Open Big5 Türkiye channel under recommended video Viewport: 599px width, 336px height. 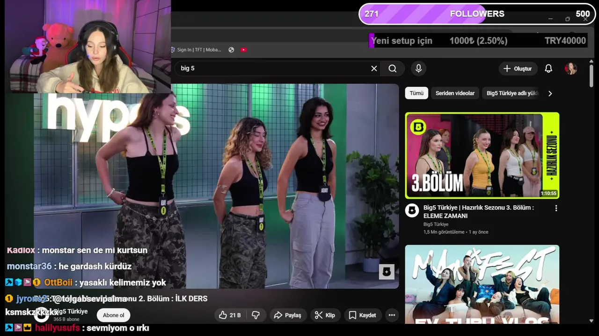tap(436, 224)
